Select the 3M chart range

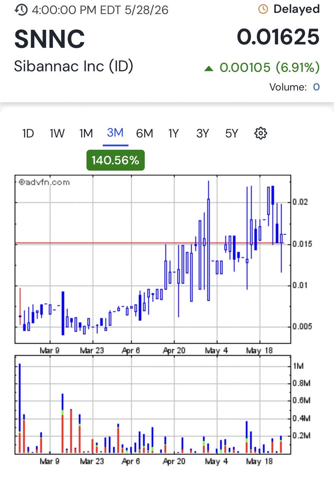tap(115, 133)
